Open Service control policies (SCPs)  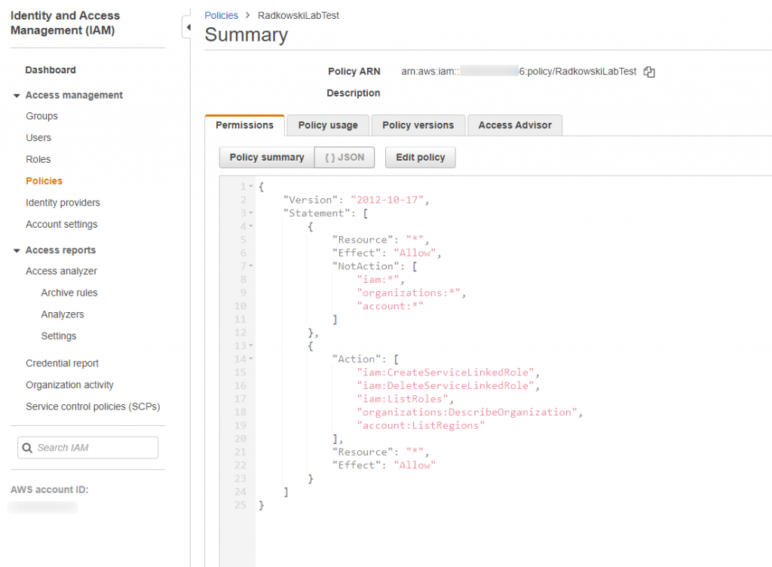(x=93, y=406)
